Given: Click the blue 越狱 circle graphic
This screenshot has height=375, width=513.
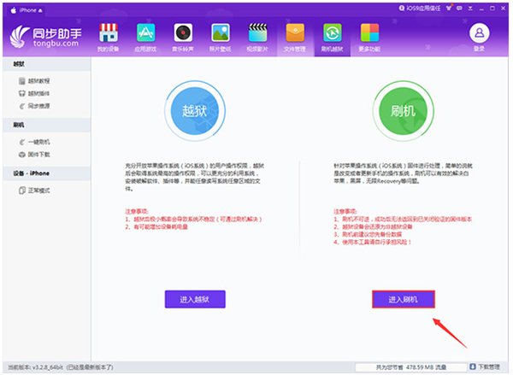Looking at the screenshot, I should coord(195,111).
